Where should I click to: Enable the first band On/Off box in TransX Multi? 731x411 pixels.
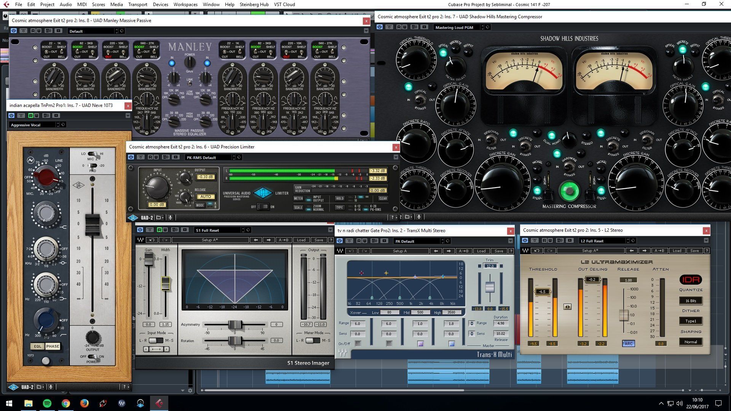(x=358, y=344)
